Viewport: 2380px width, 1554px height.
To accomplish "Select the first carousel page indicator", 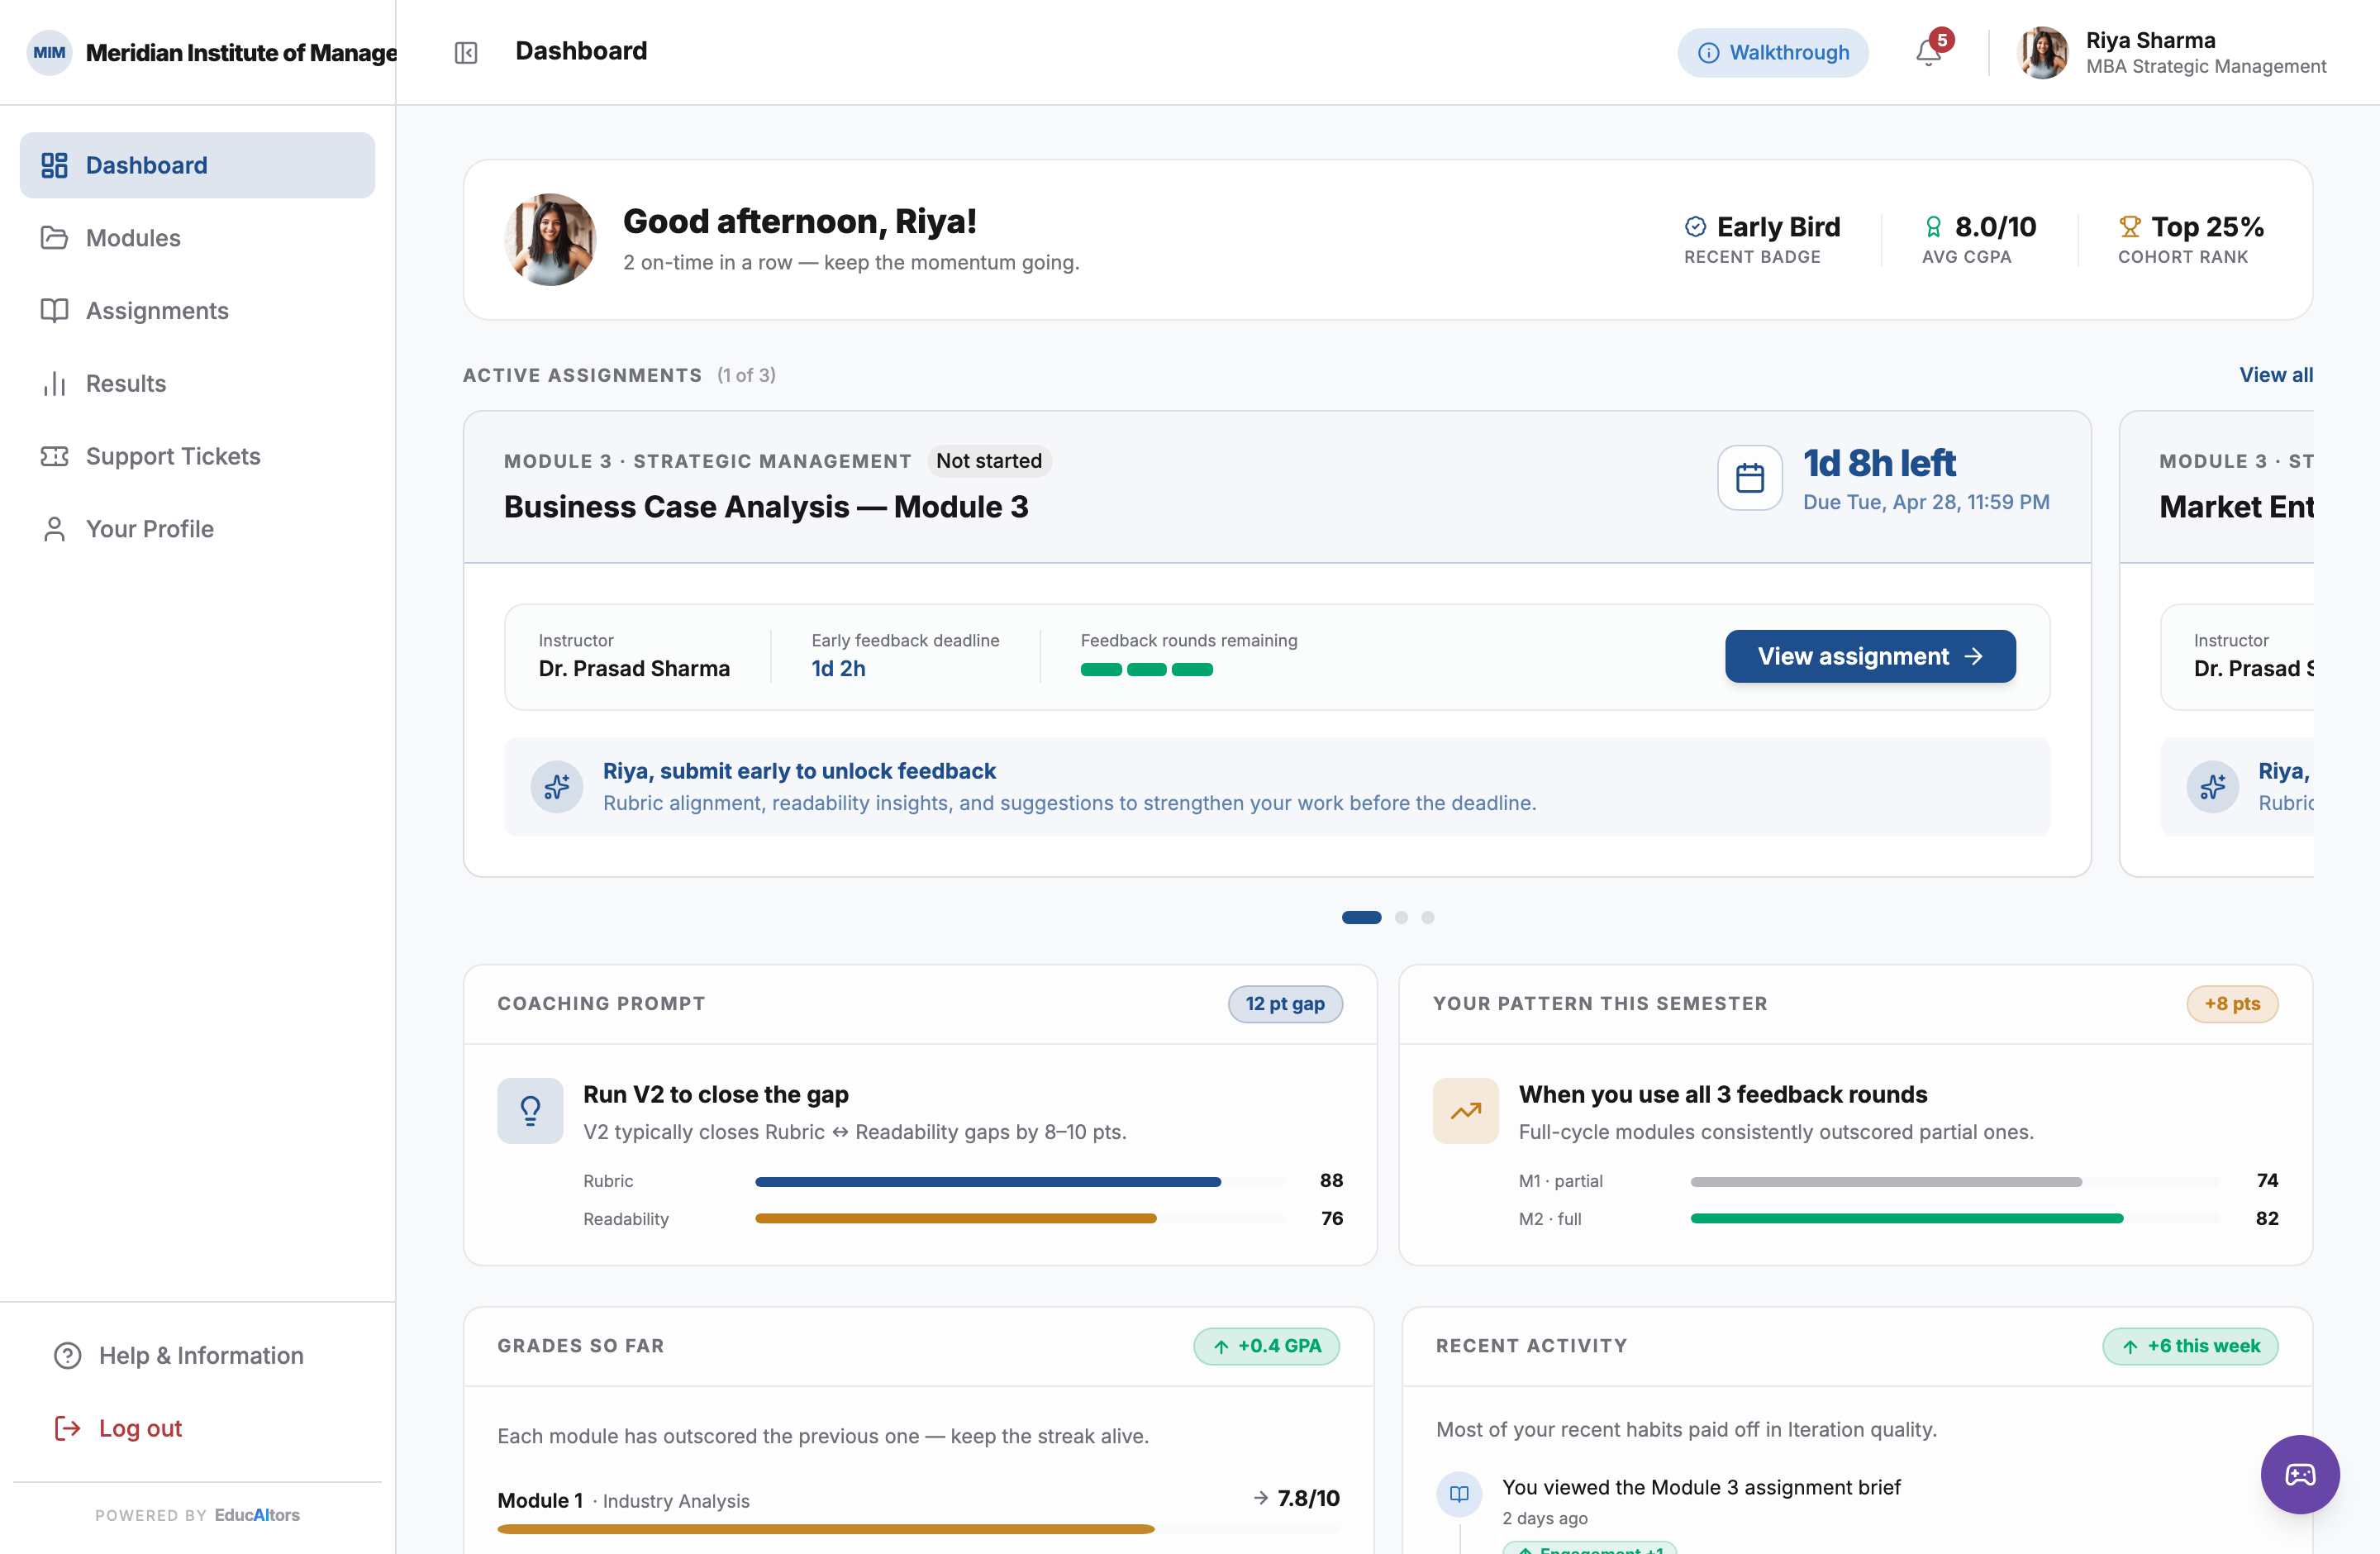I will click(x=1361, y=917).
